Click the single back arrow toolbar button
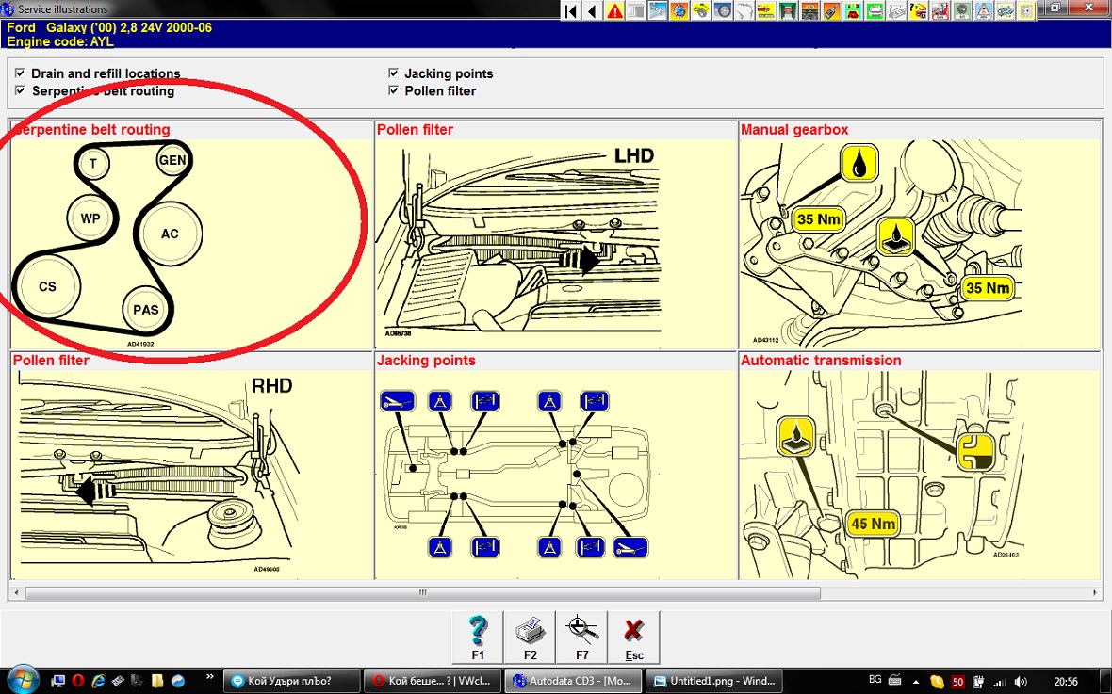The image size is (1112, 694). tap(592, 10)
